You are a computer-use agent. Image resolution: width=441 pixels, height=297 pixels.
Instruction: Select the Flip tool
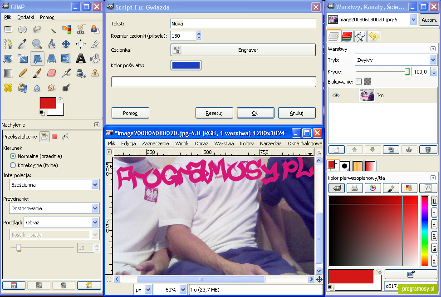pyautogui.click(x=66, y=59)
